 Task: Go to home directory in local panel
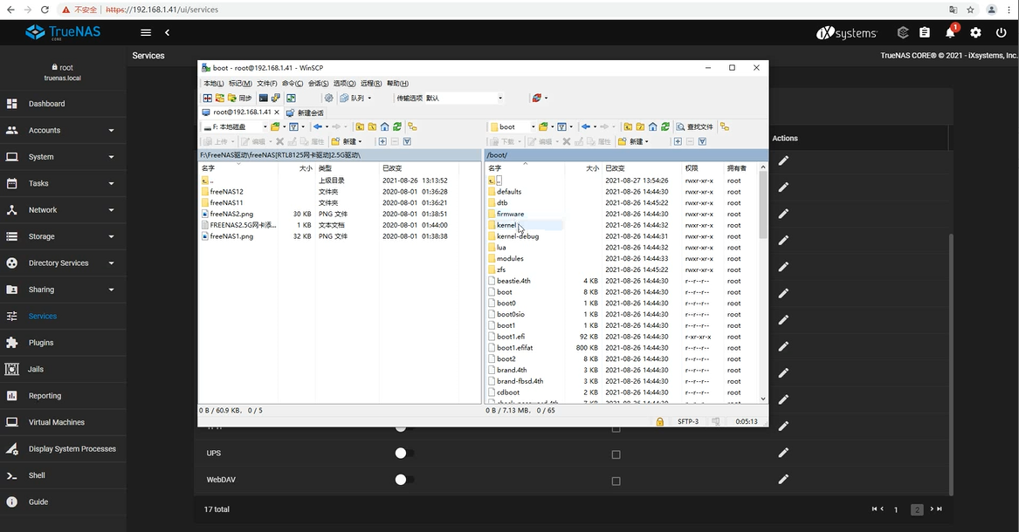384,126
